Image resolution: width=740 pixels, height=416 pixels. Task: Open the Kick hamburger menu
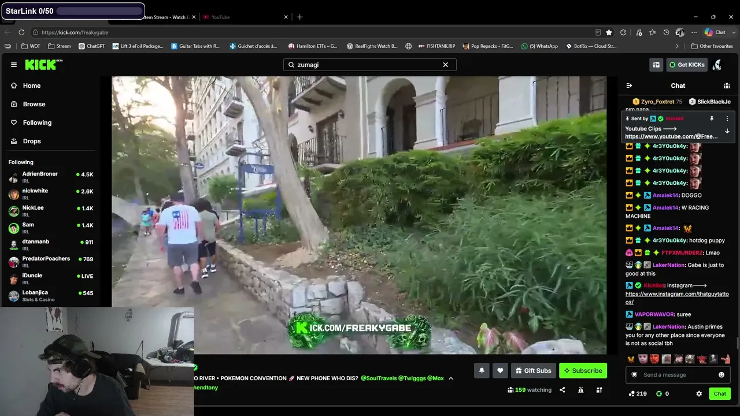(x=14, y=65)
